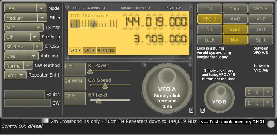Click the Faults field

(x=24, y=94)
